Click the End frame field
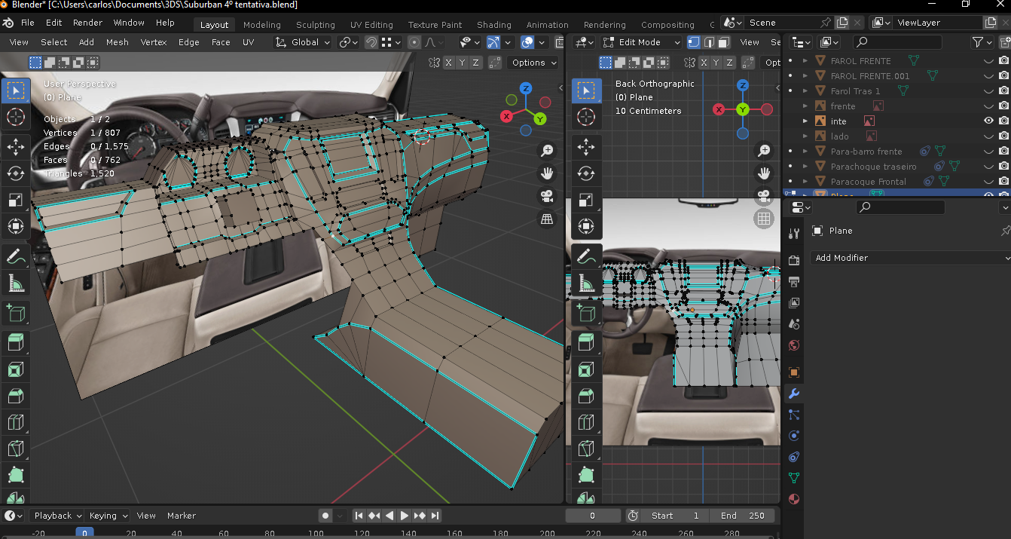This screenshot has height=539, width=1011. pyautogui.click(x=743, y=516)
